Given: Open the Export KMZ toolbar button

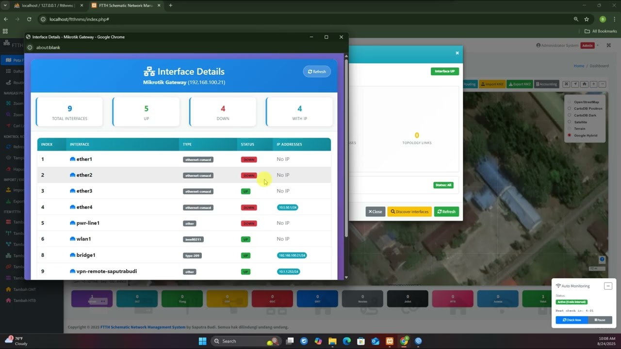Looking at the screenshot, I should [520, 84].
